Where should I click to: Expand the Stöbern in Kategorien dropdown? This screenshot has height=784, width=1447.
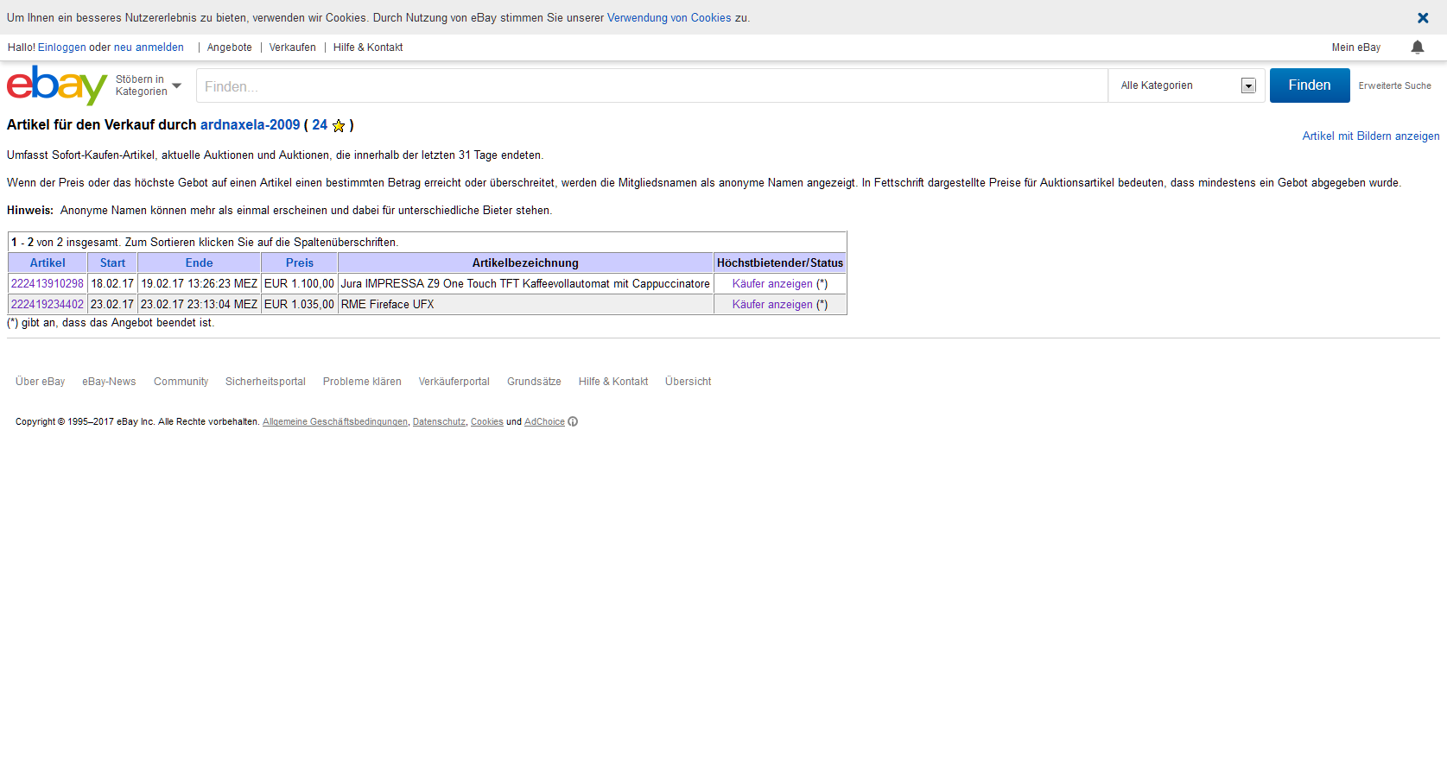coord(149,85)
